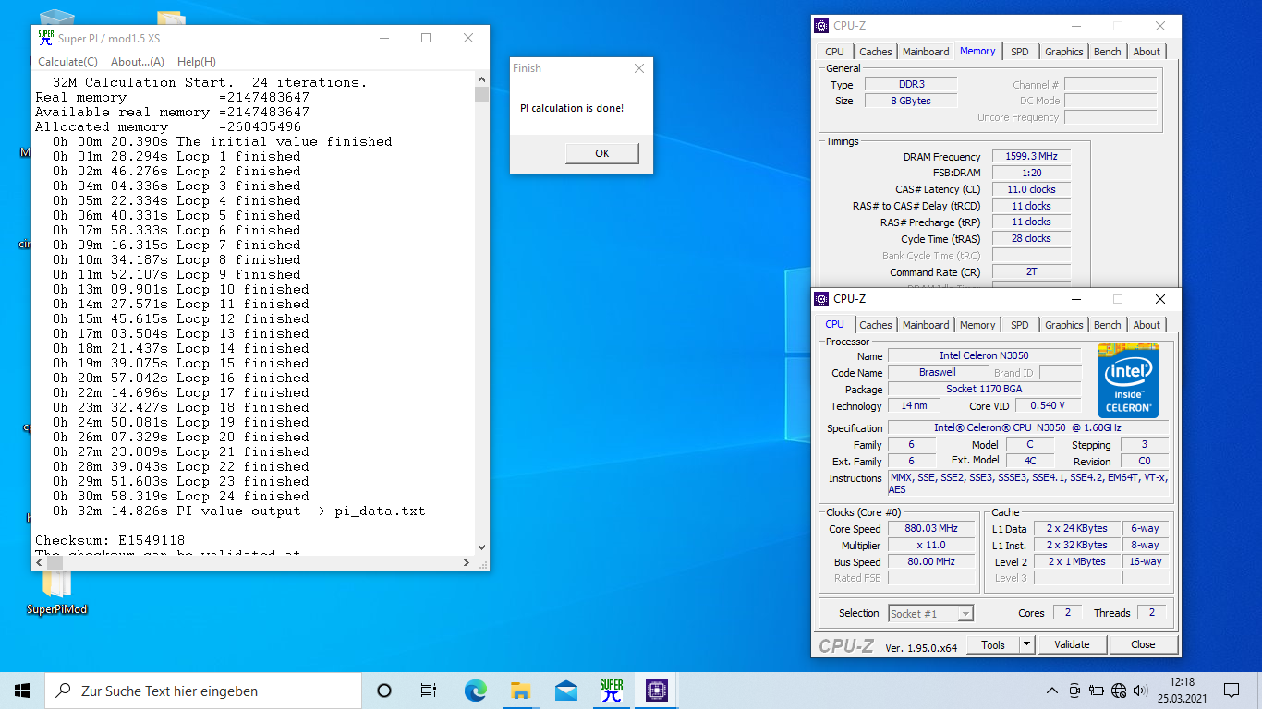Maximize the Super PI window
This screenshot has height=709, width=1262.
tap(426, 38)
